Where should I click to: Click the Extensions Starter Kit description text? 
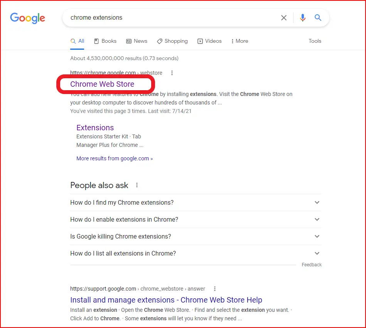110,141
